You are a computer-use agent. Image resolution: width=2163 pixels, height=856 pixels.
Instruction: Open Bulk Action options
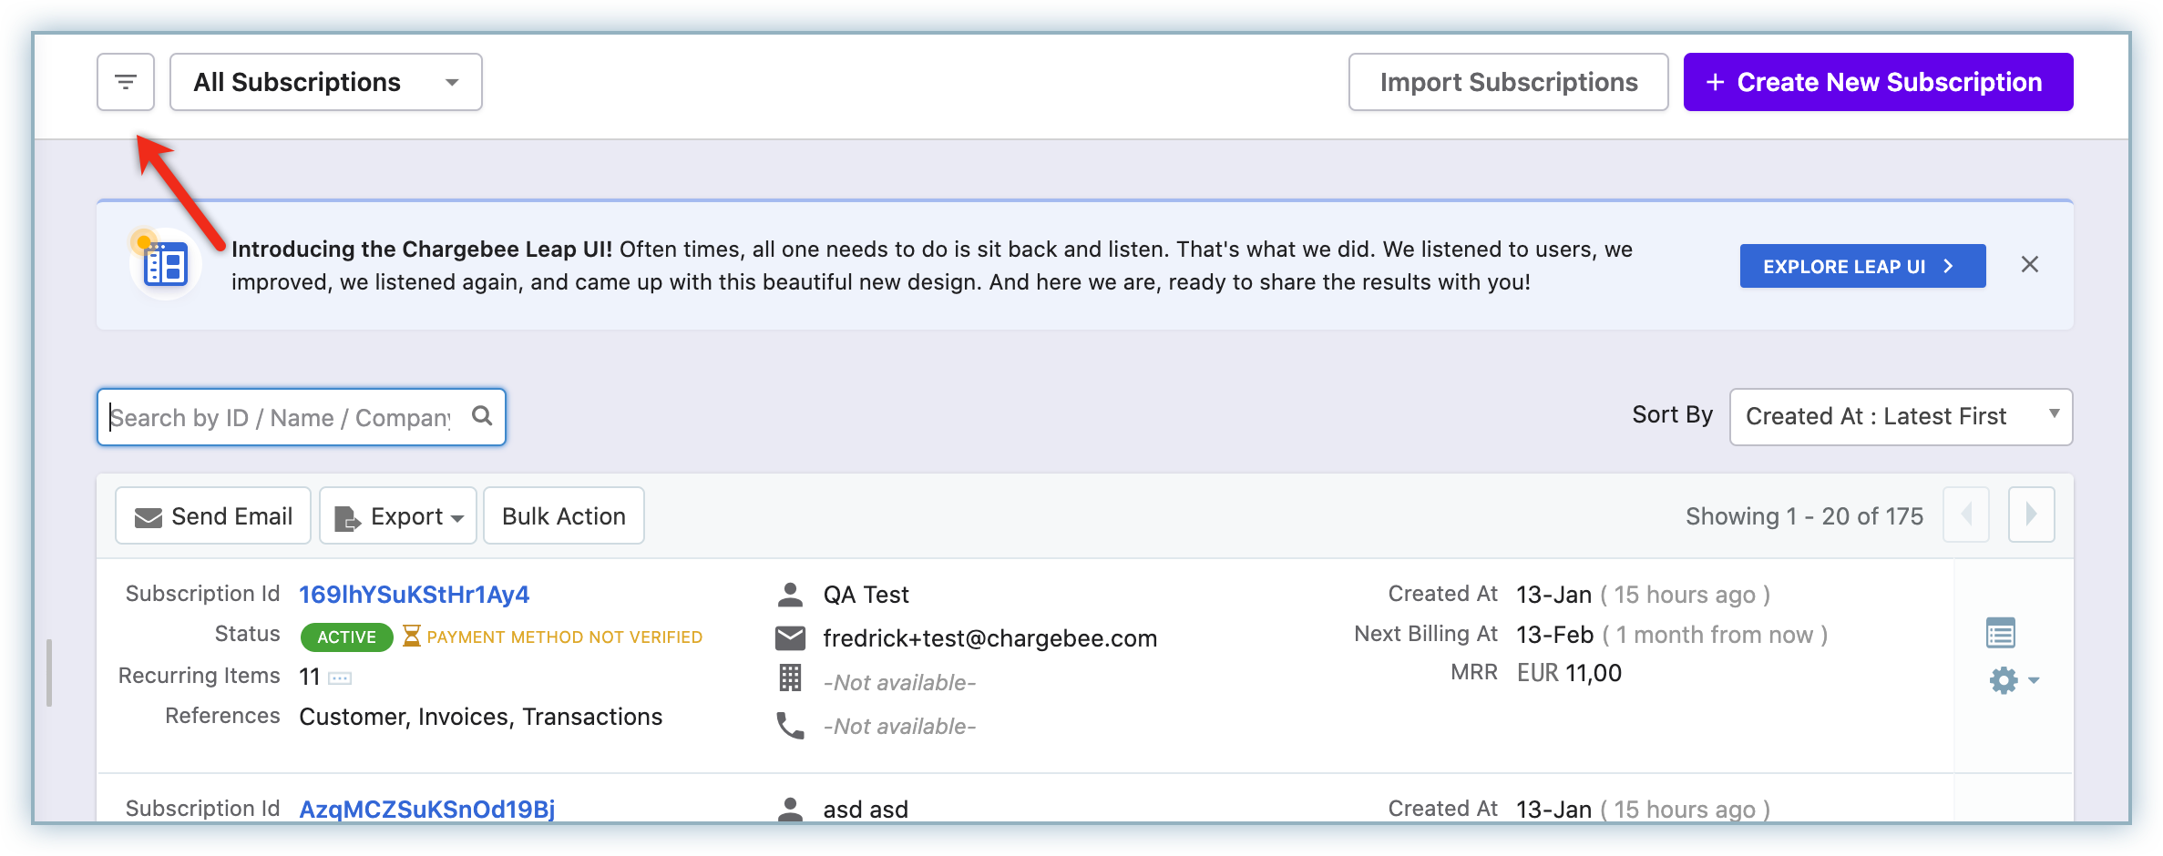[563, 516]
